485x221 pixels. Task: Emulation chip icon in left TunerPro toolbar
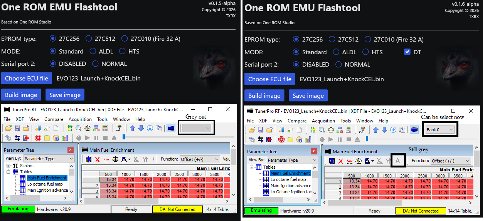(171, 128)
